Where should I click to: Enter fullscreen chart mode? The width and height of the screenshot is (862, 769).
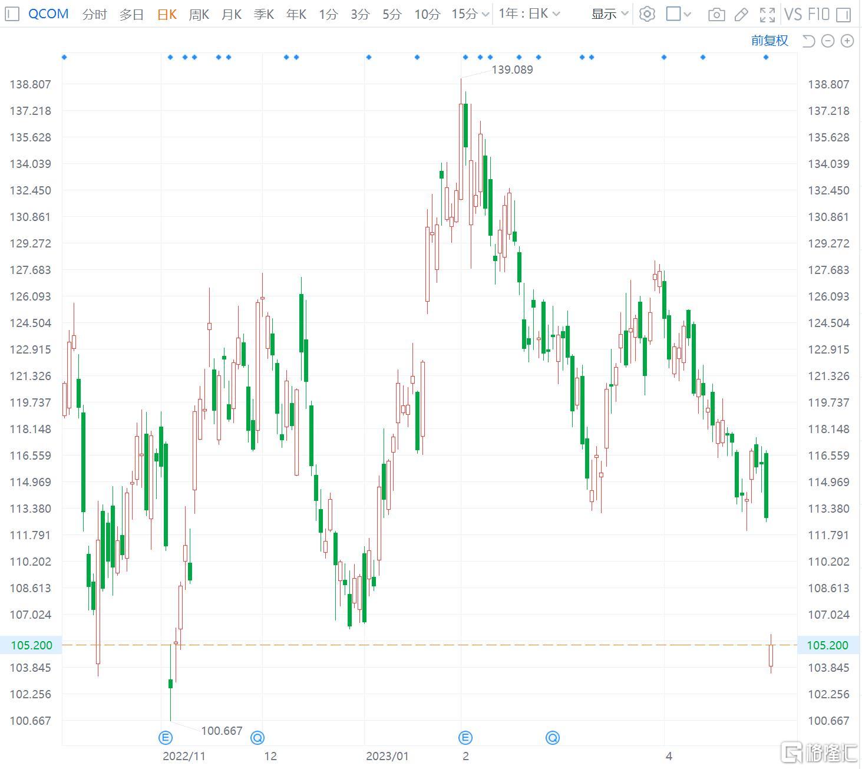(767, 14)
